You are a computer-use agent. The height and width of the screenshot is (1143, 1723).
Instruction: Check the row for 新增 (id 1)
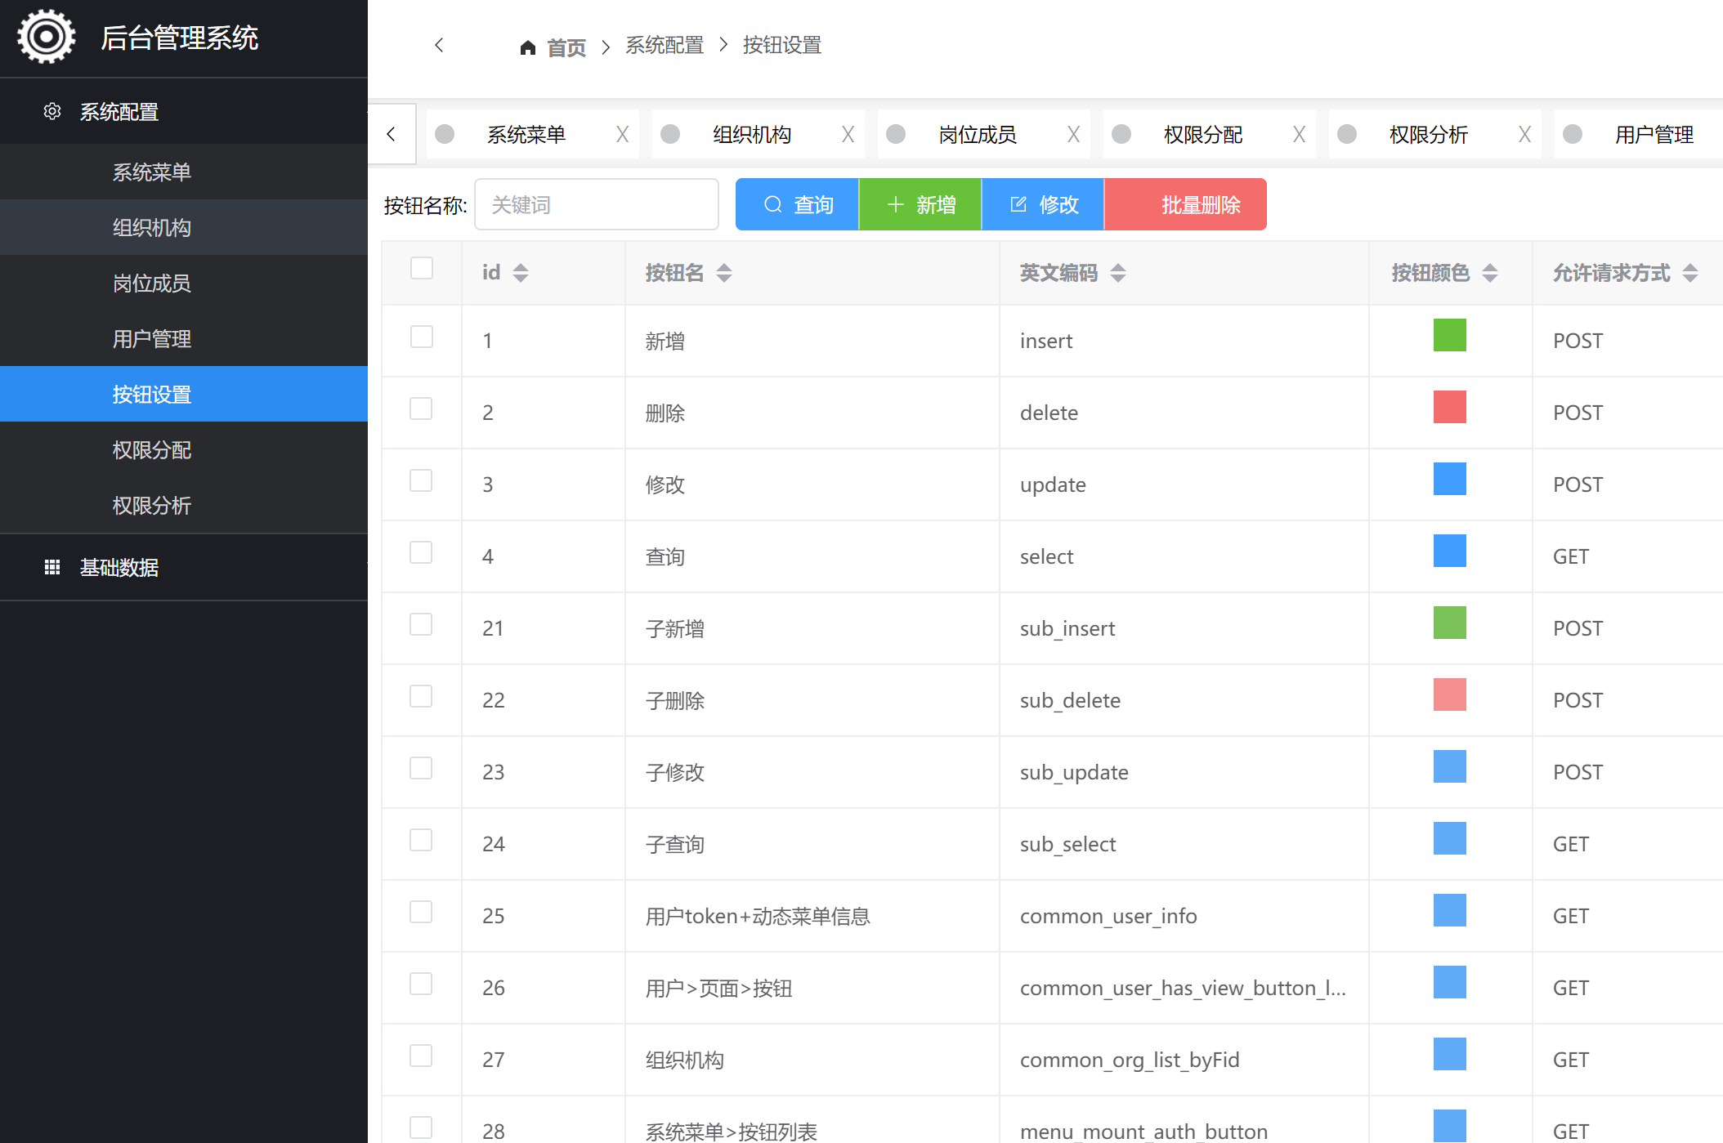(x=421, y=337)
